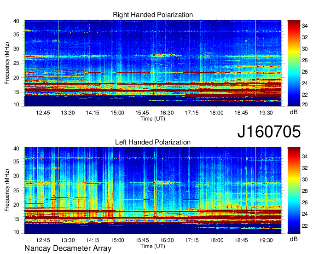Image resolution: width=313 pixels, height=254 pixels.
Task: Click the 10 MHz tick of Left Handed plot
Action: [16, 231]
